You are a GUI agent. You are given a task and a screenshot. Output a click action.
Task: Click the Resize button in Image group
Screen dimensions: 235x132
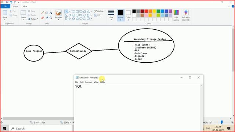point(32,15)
